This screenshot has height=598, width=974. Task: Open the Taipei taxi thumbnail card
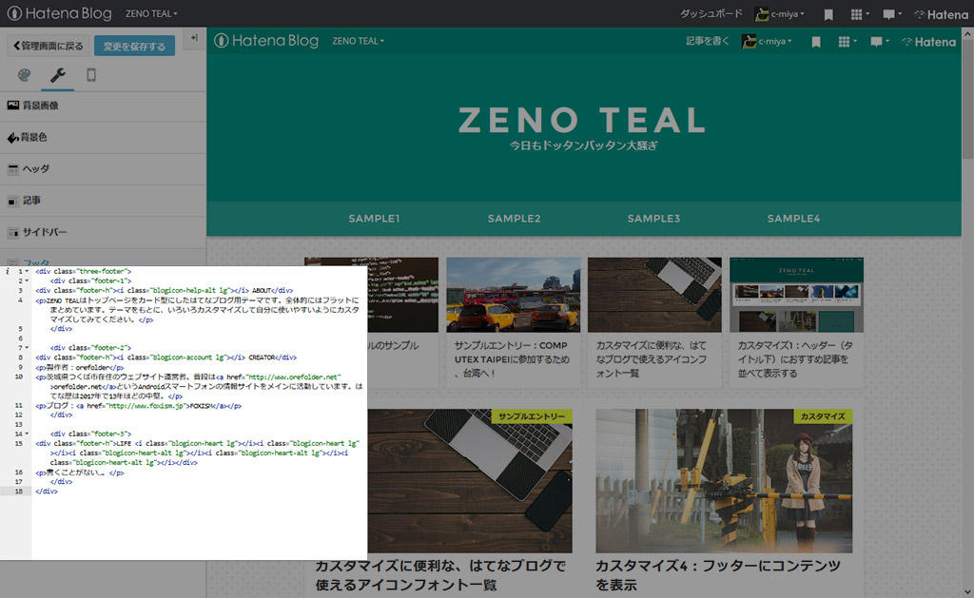(x=513, y=295)
